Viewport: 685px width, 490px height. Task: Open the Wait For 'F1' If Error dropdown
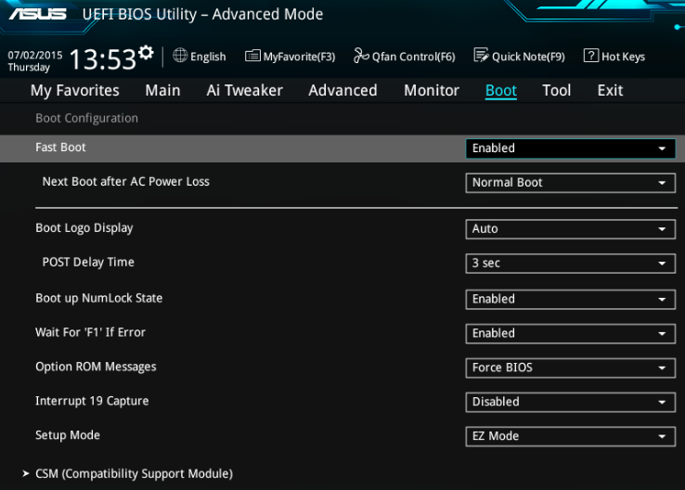pyautogui.click(x=571, y=333)
